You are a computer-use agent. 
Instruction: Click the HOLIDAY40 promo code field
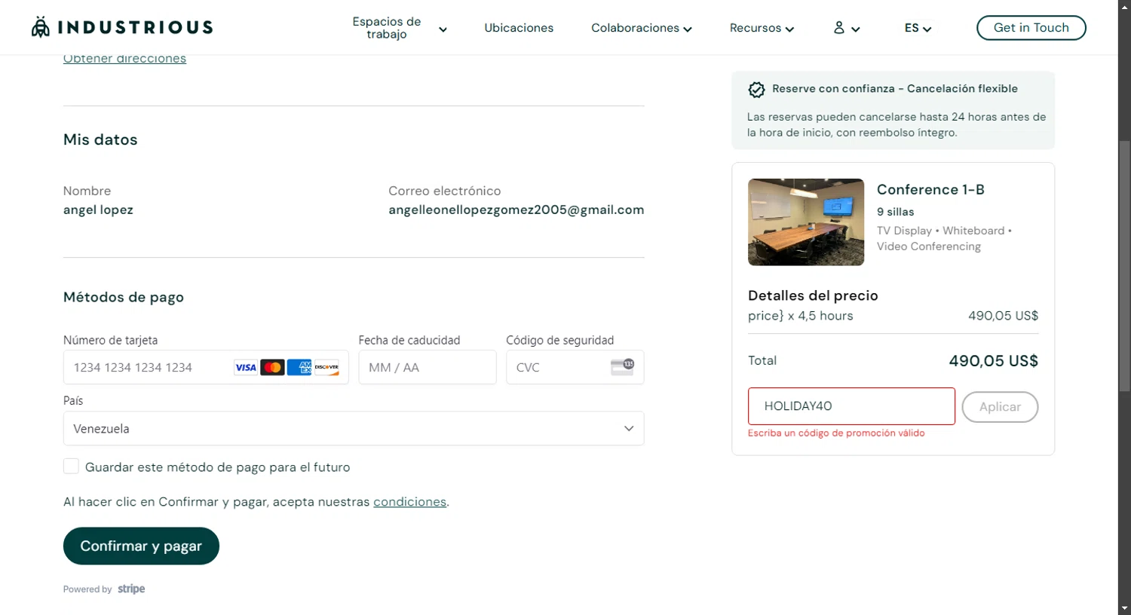tap(851, 406)
